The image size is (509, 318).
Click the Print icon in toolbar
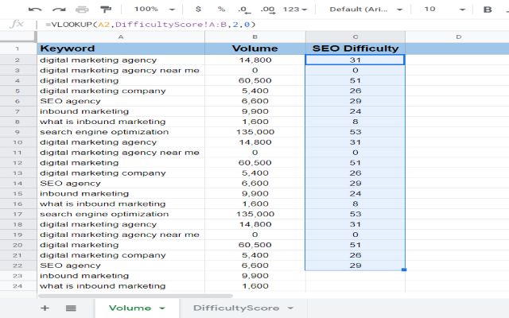tap(82, 10)
